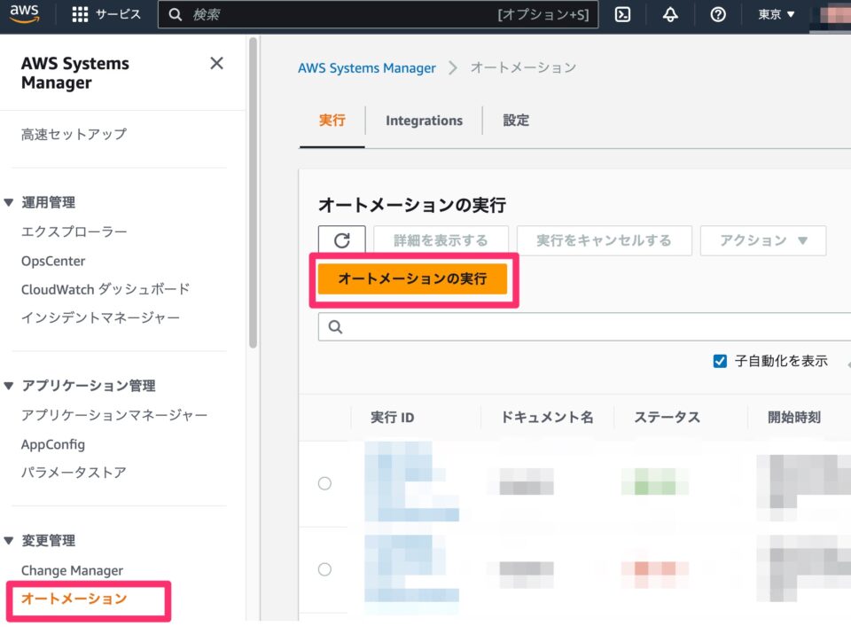Image resolution: width=851 pixels, height=642 pixels.
Task: Select the first execution's radio button
Action: point(324,483)
